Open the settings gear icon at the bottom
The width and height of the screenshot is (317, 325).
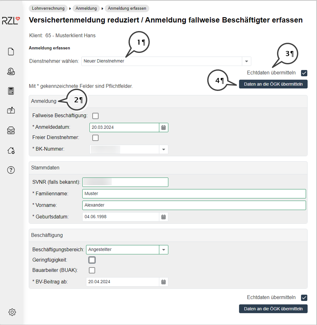click(x=12, y=312)
